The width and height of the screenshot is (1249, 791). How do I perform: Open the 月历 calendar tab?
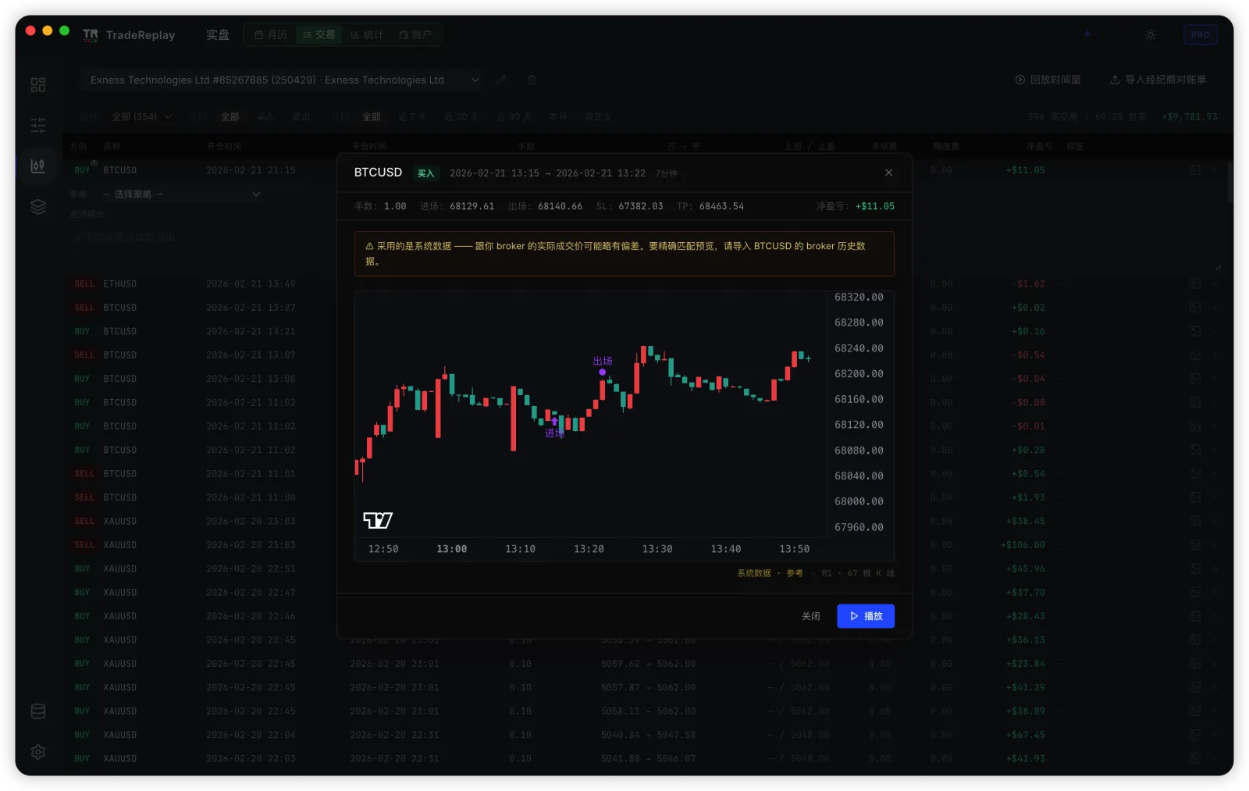click(271, 35)
